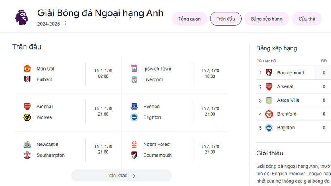Click the Trận khác button
This screenshot has height=186, width=331.
tap(121, 176)
